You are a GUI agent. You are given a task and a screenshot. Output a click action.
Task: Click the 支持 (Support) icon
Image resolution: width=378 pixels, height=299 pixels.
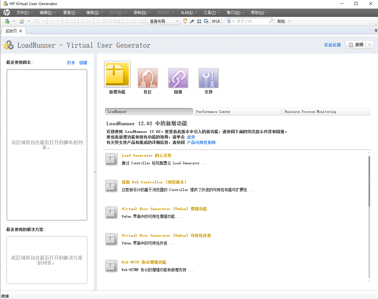[x=208, y=77]
